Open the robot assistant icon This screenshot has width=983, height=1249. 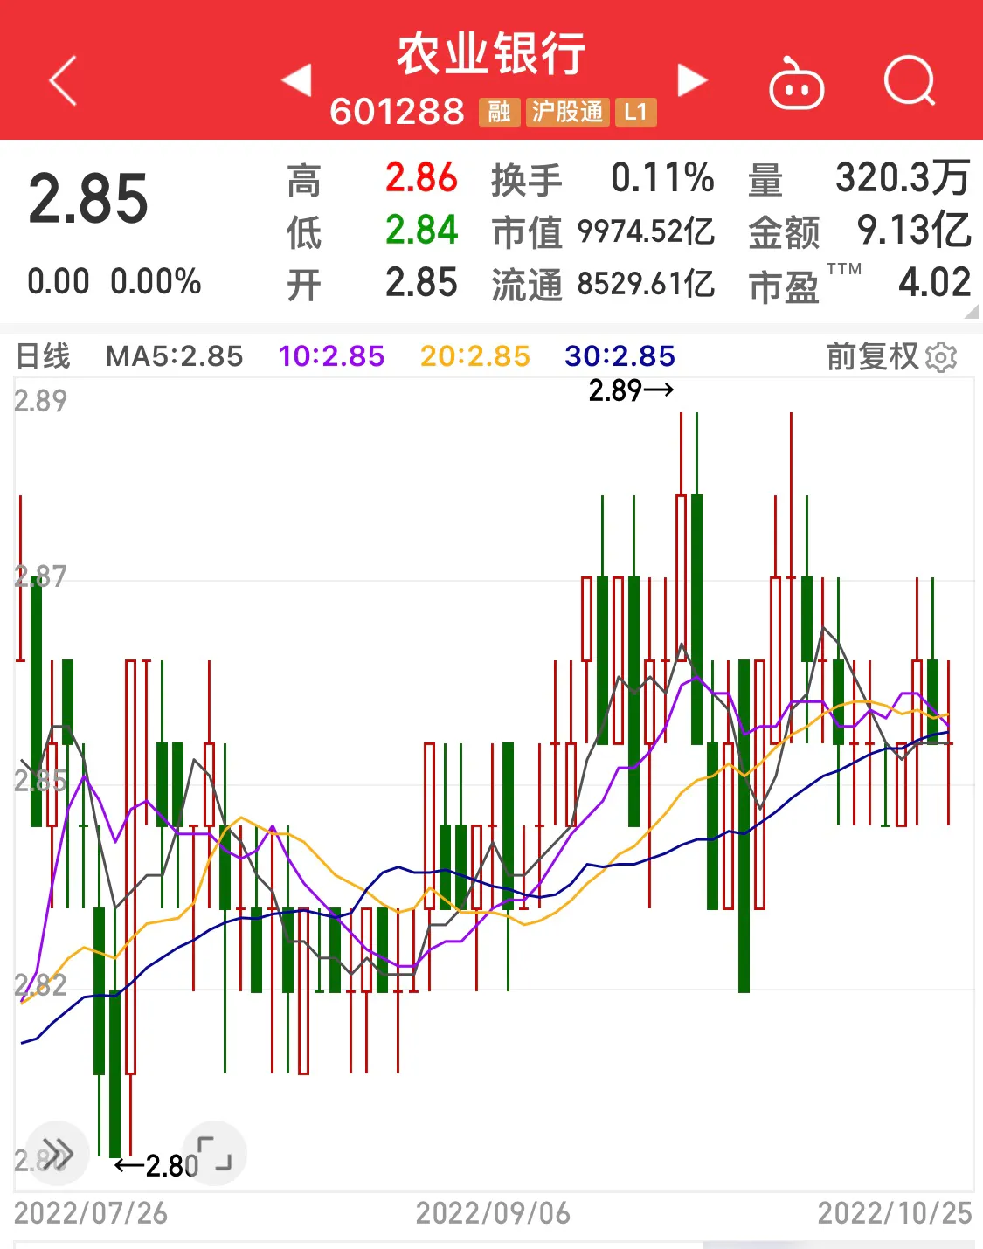pos(796,83)
